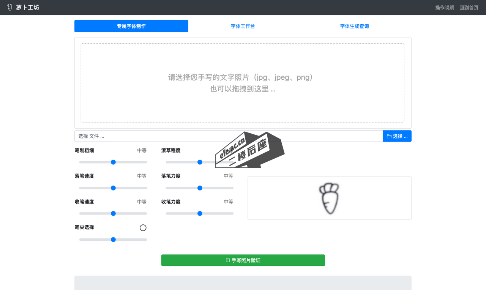Click the carrot logo in the header
Viewport: 486px width, 290px height.
click(x=10, y=8)
